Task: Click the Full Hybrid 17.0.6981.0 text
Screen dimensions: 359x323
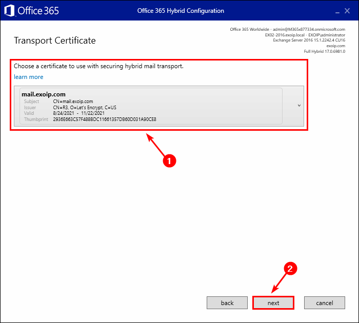Action: click(325, 51)
